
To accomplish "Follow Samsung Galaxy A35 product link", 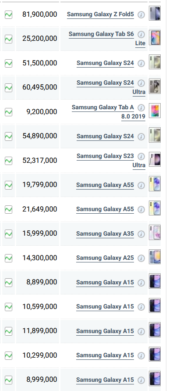I will point(105,234).
